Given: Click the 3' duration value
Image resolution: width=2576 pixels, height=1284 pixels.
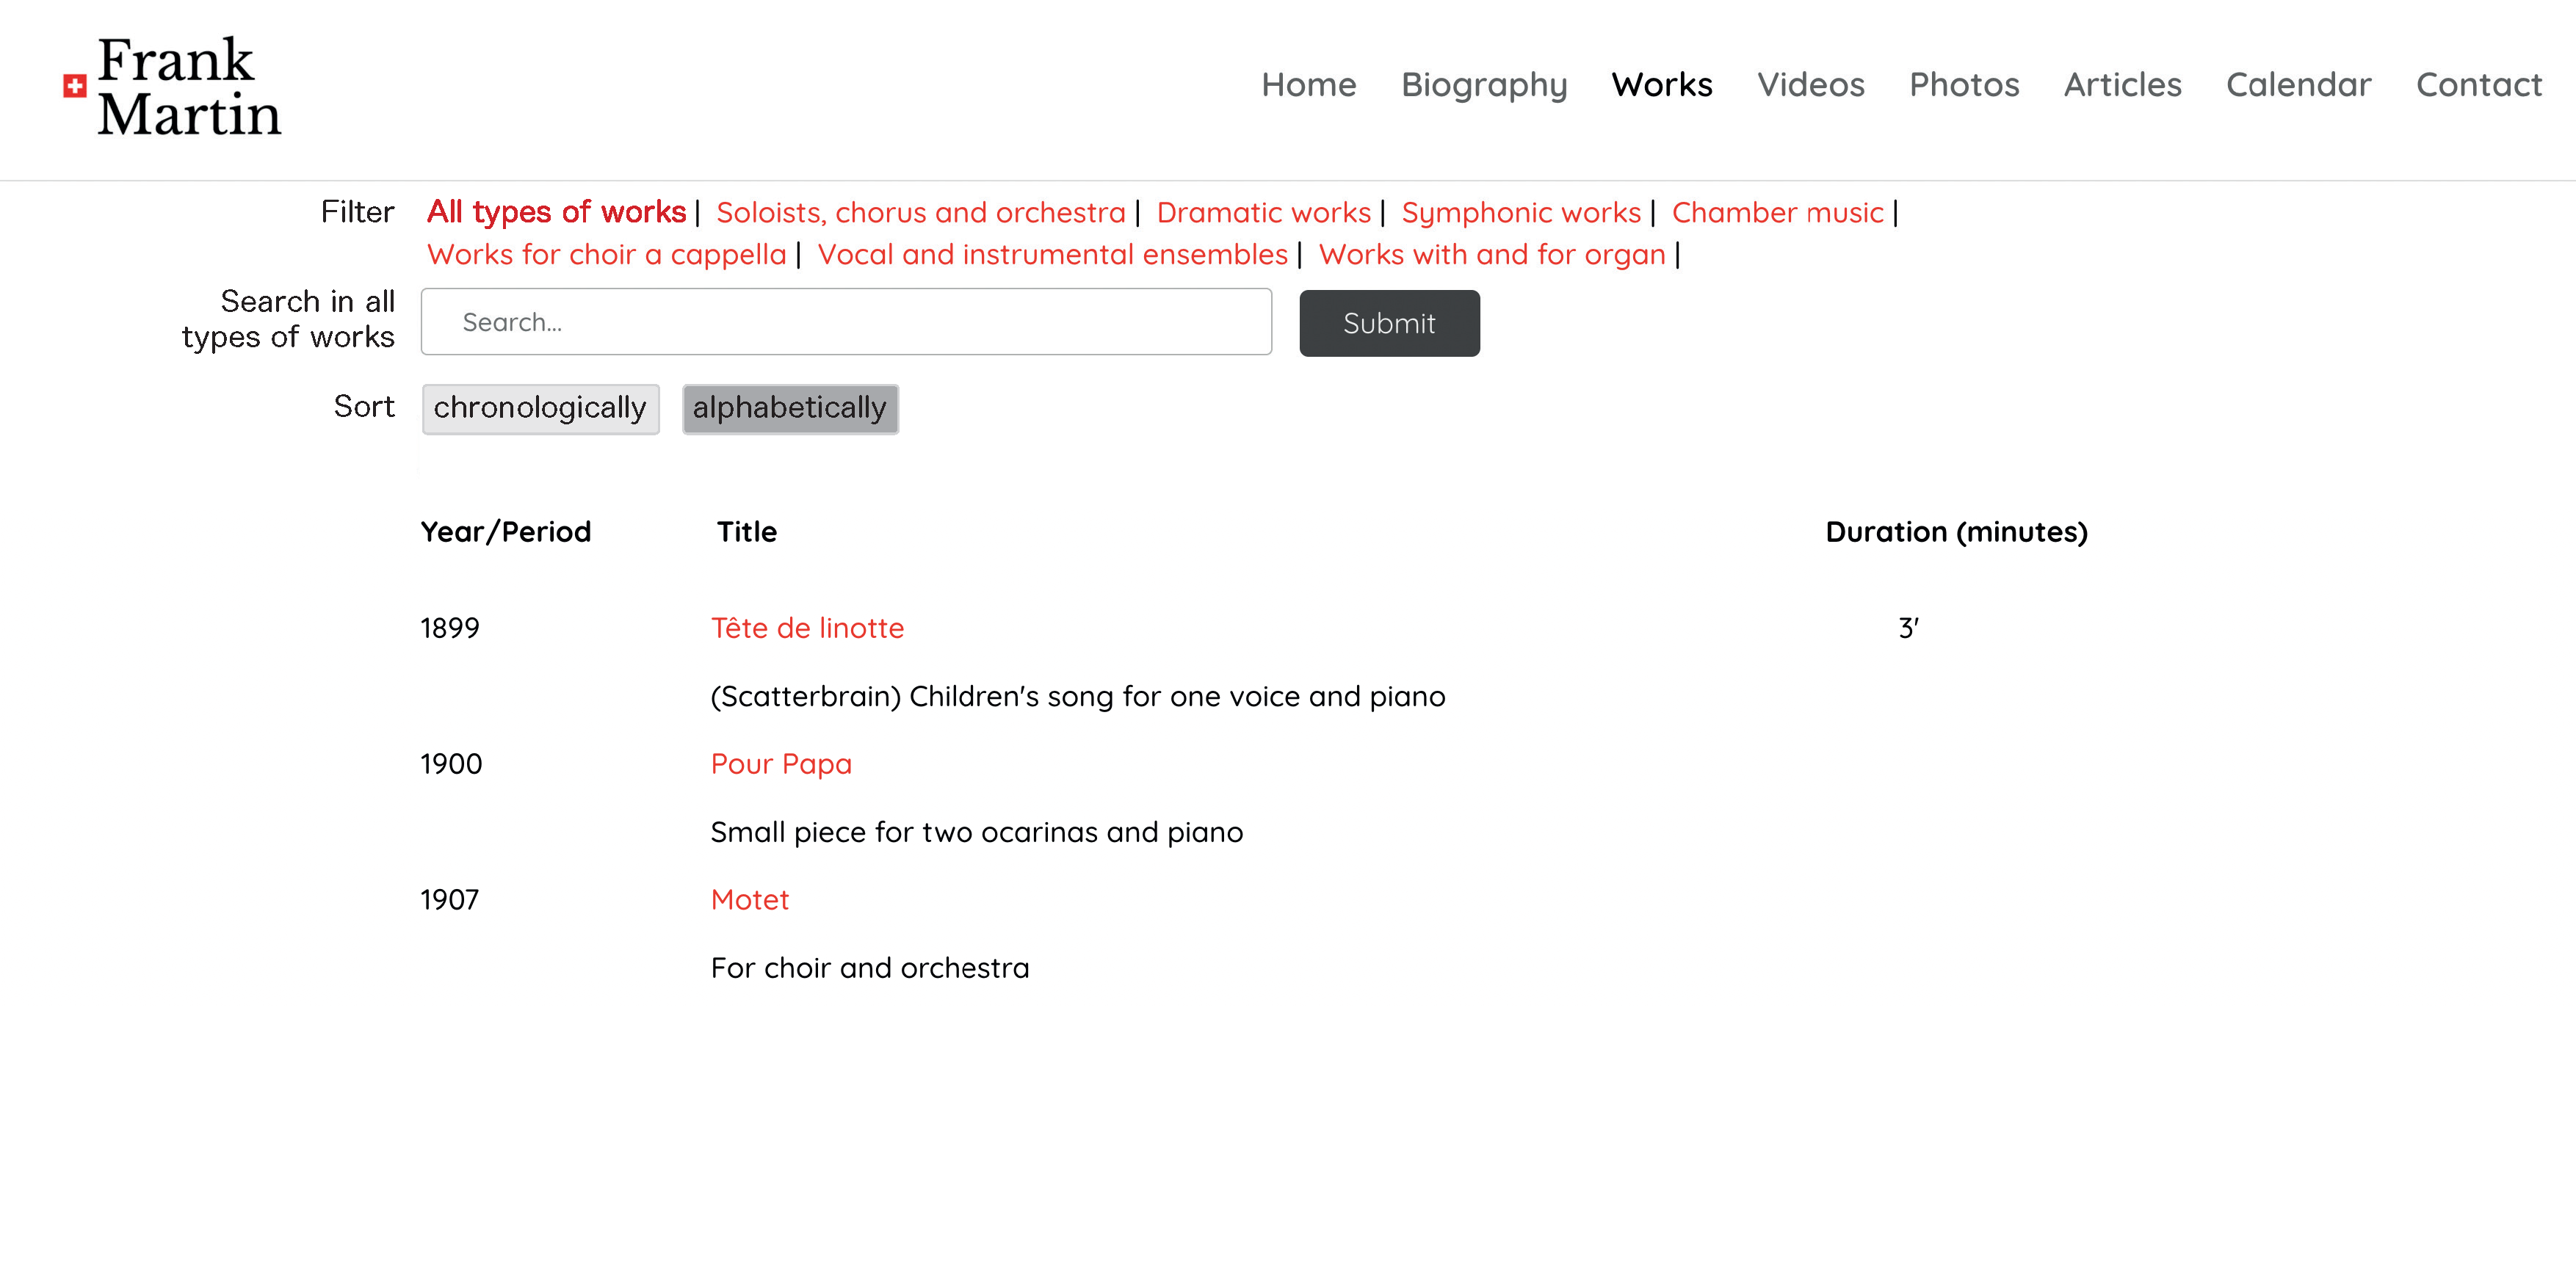Looking at the screenshot, I should tap(1908, 628).
